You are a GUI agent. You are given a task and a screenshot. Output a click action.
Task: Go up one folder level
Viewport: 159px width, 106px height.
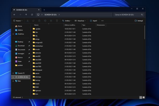tap(26, 15)
